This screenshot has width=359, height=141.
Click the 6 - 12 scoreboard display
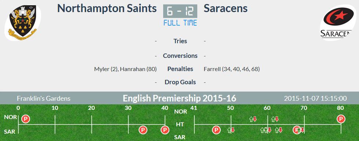click(x=180, y=11)
